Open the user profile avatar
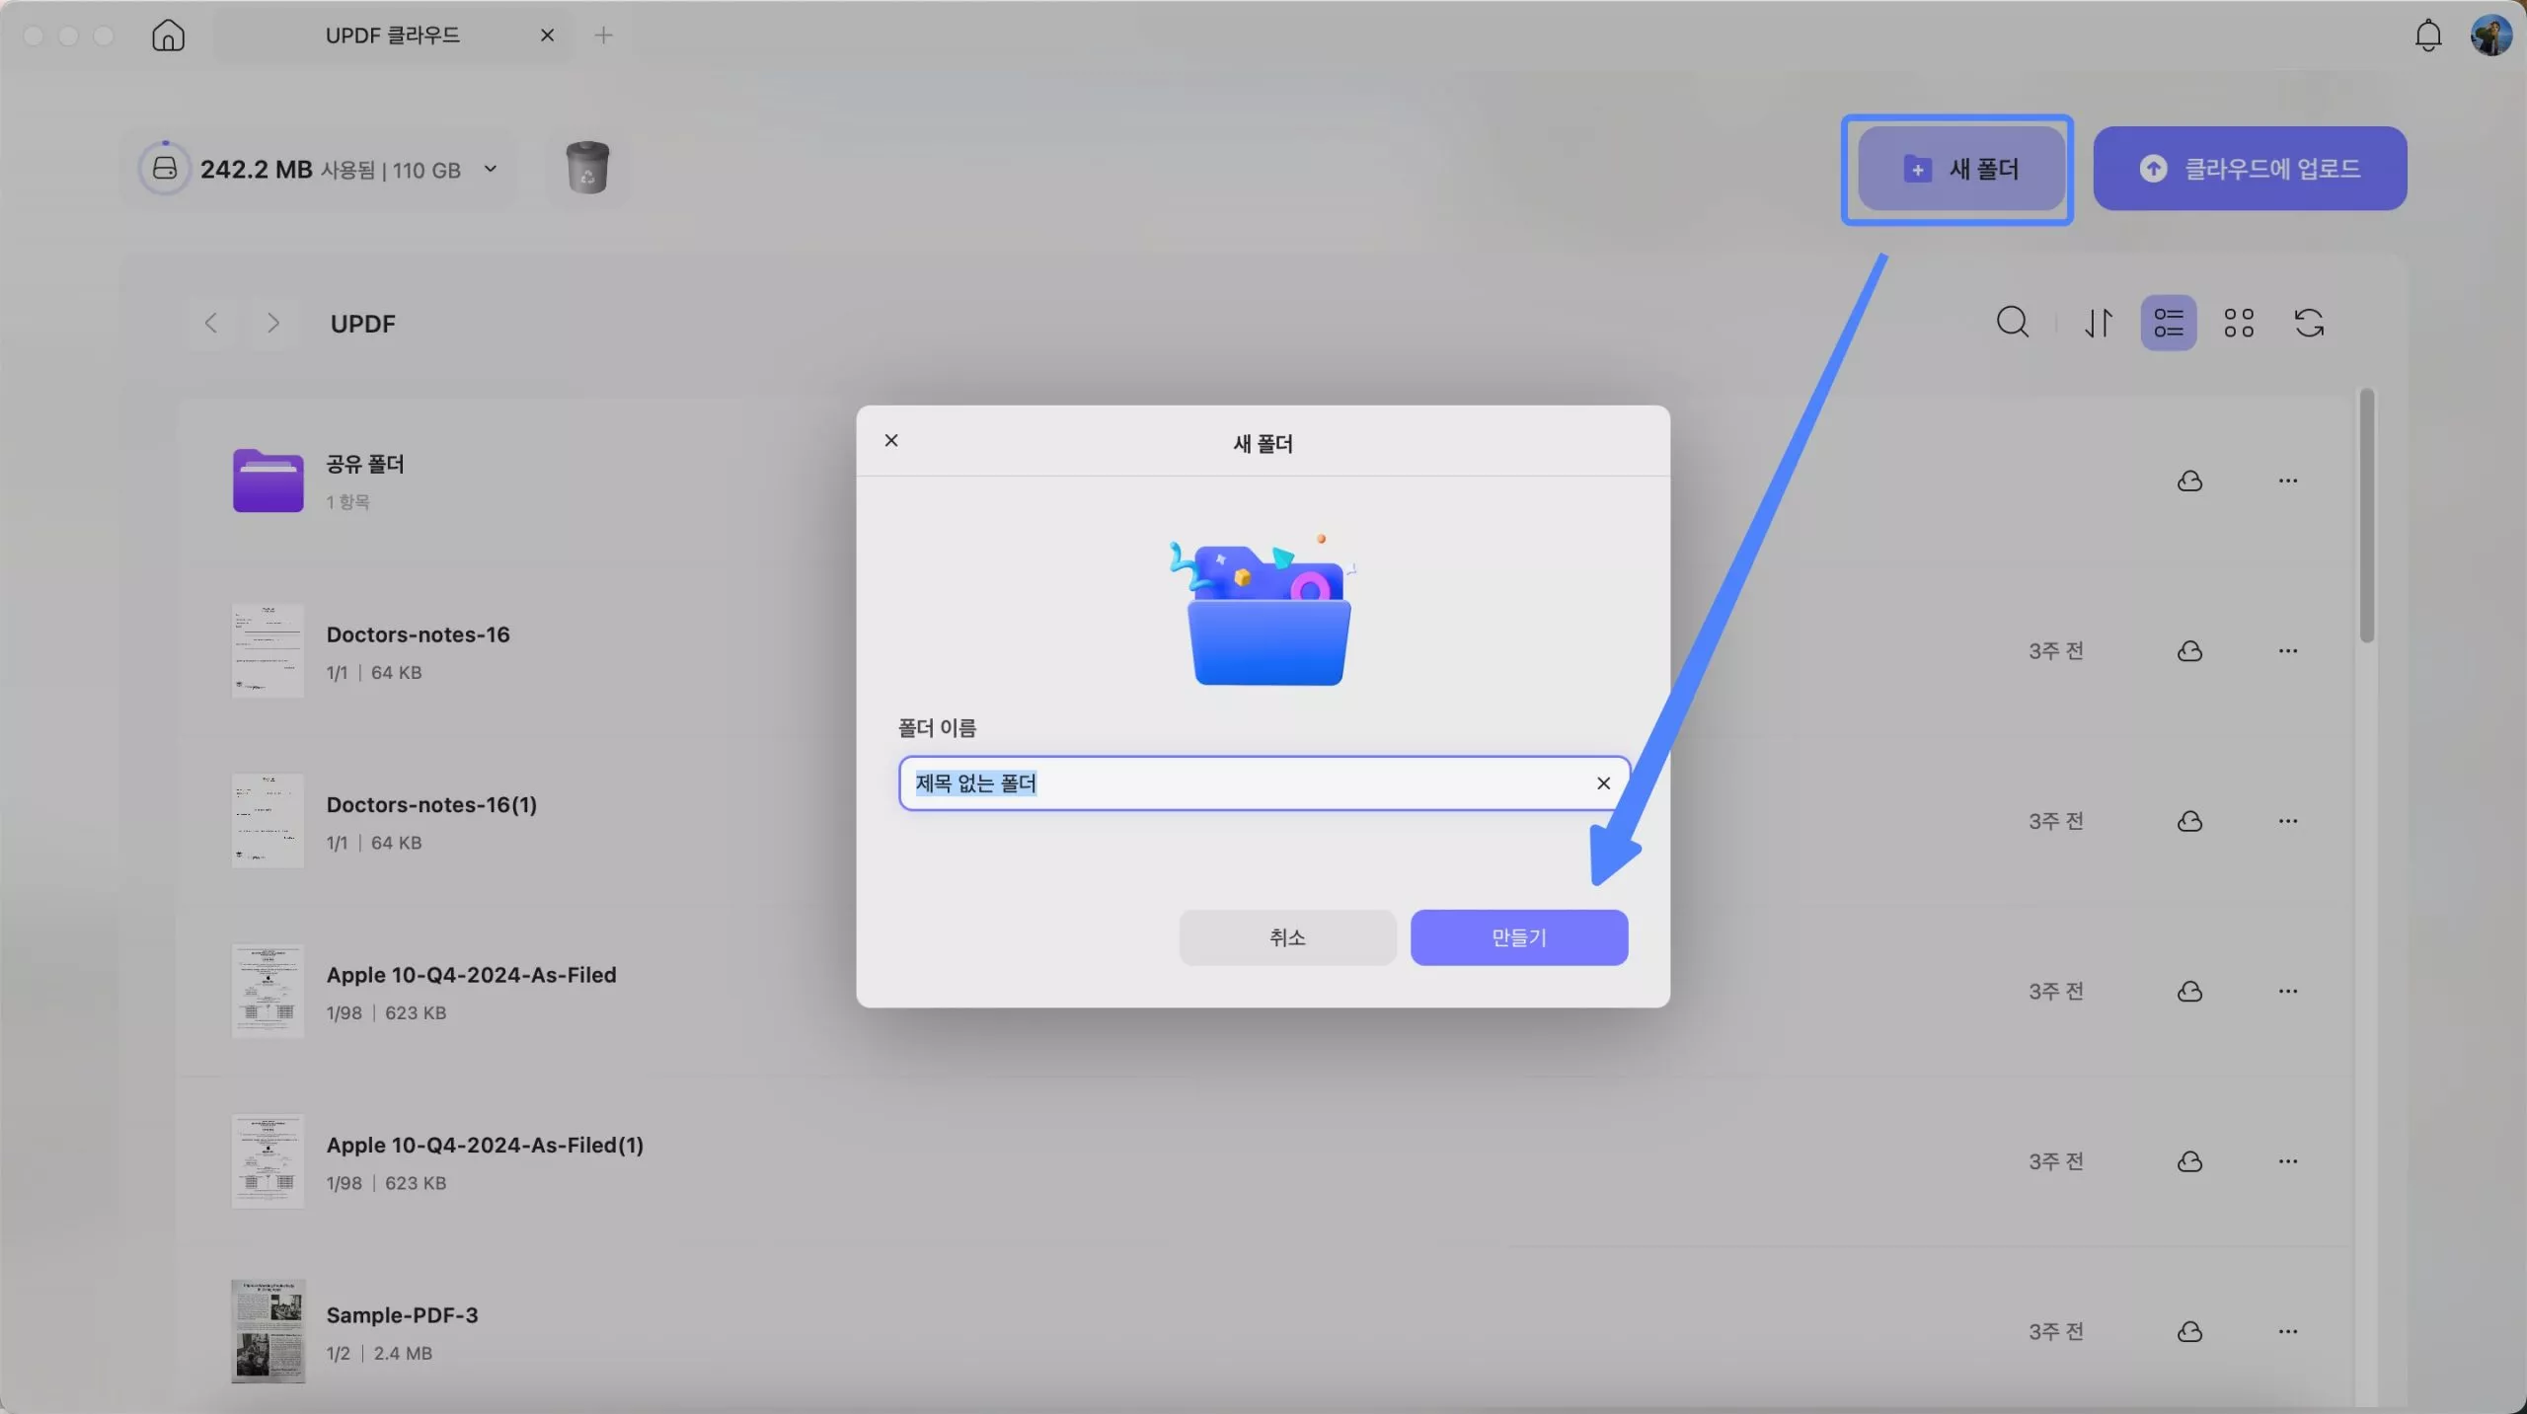 (2490, 36)
